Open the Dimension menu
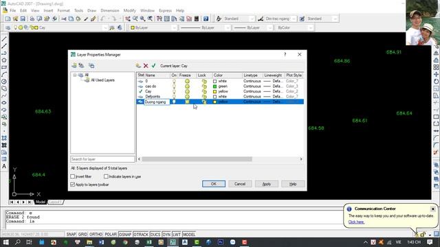 click(110, 10)
